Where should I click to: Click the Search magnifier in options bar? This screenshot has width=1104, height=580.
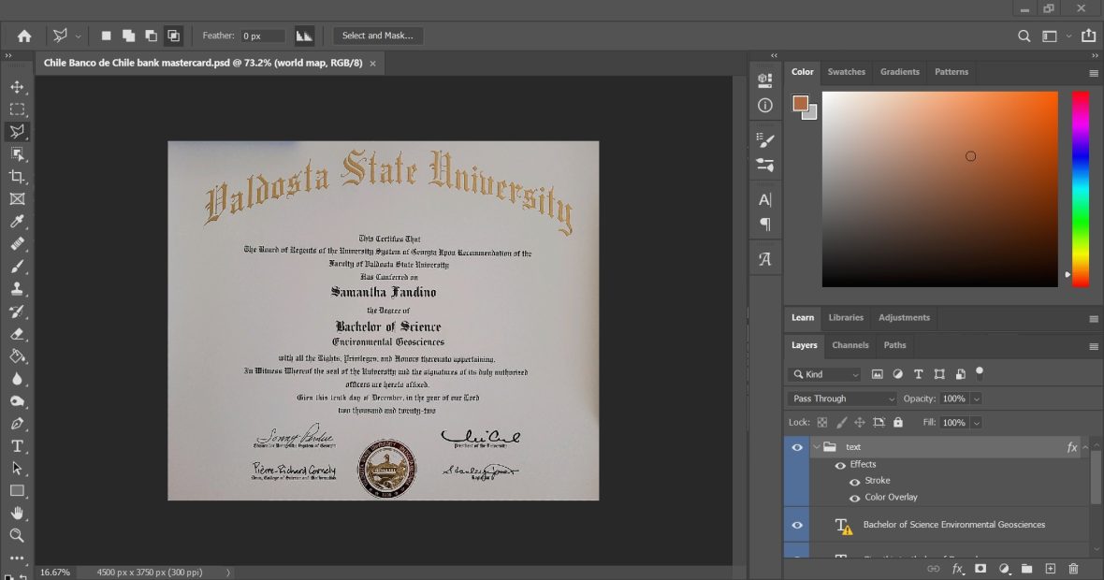point(1024,36)
